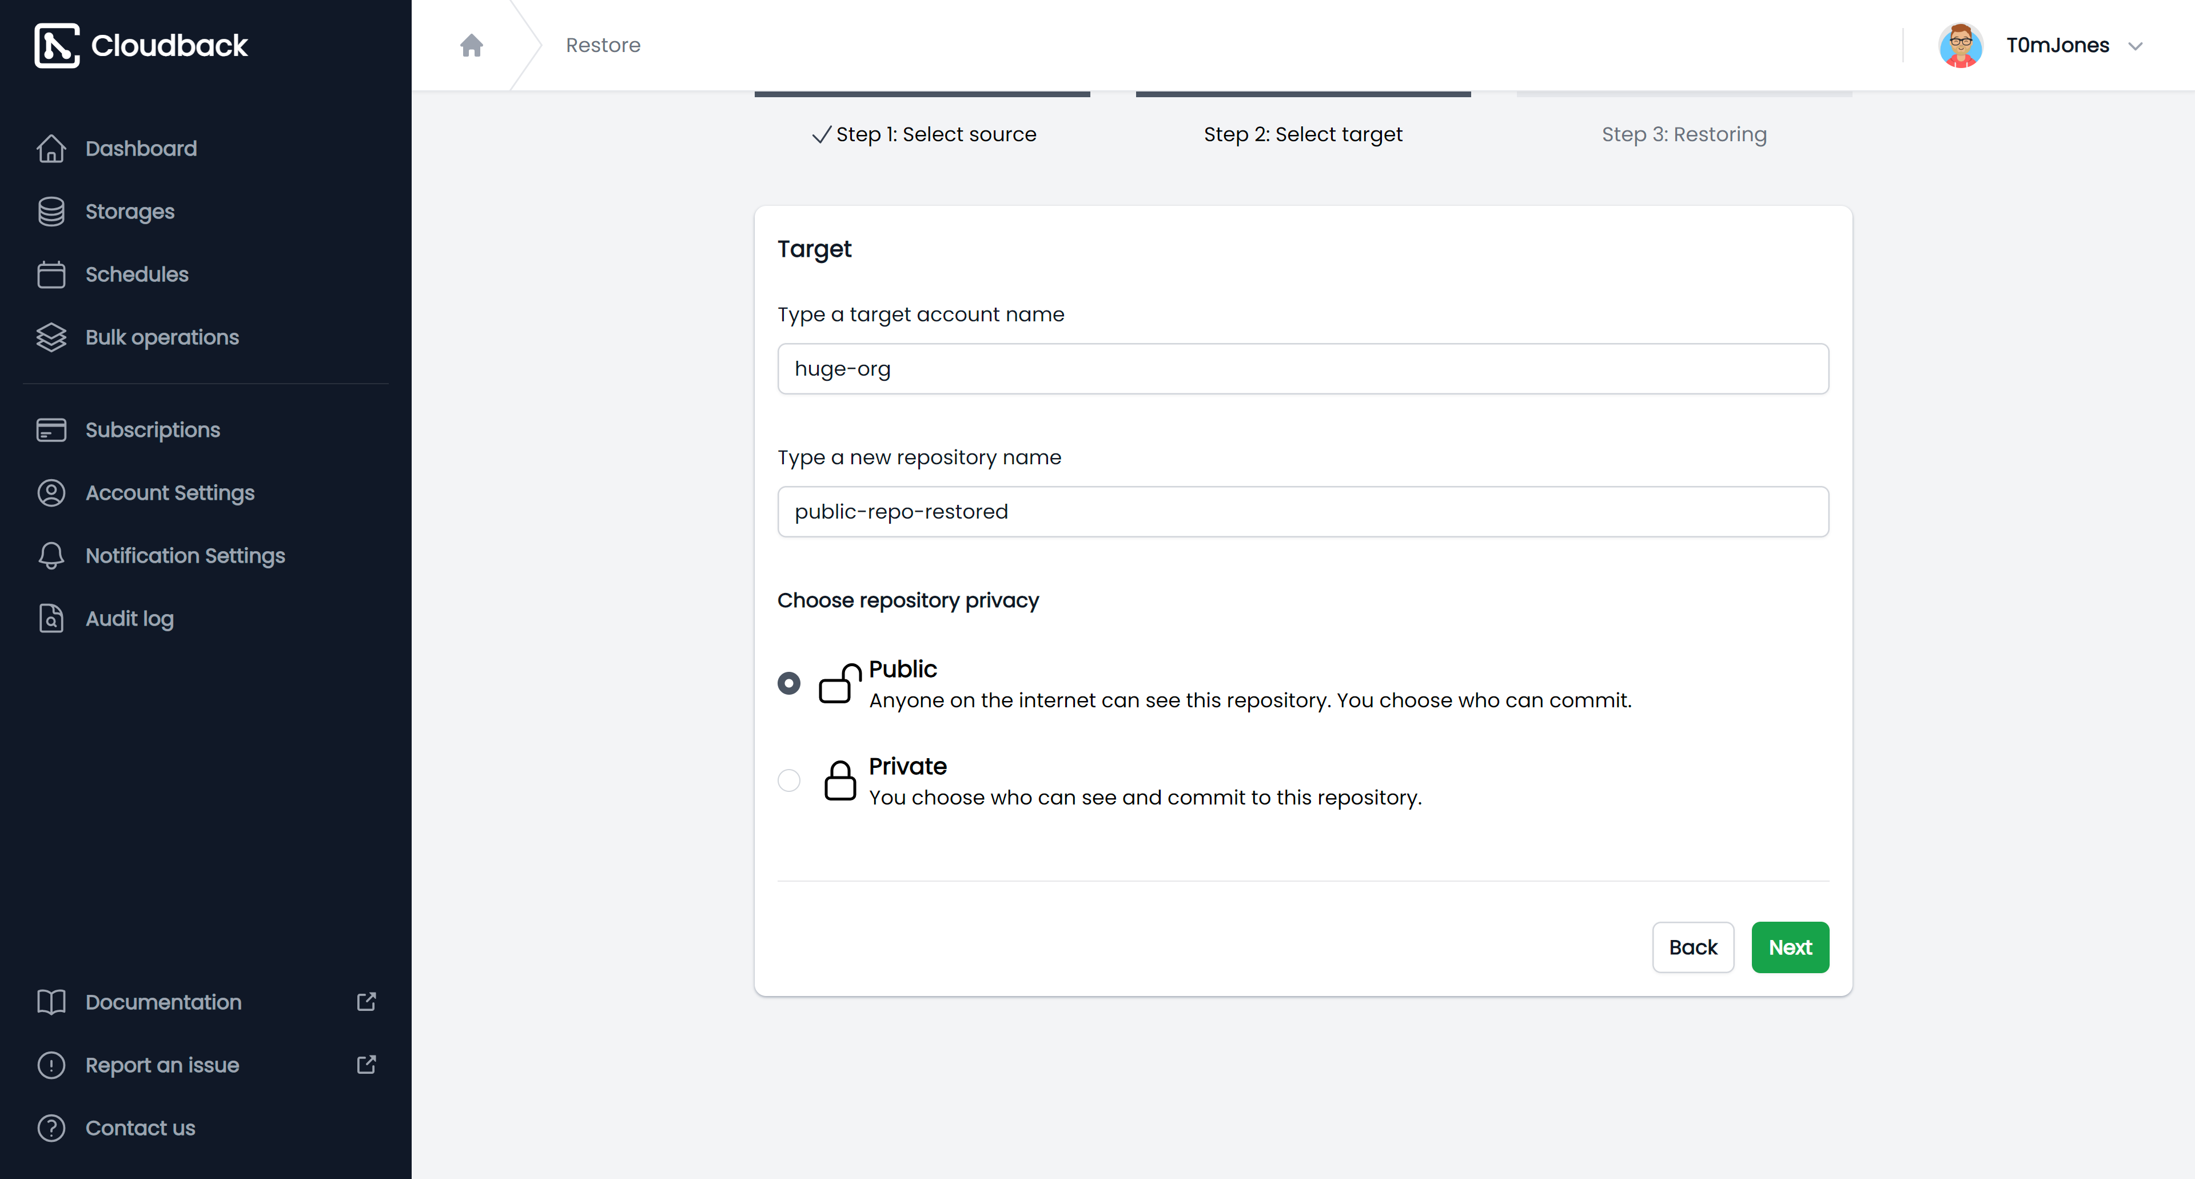The width and height of the screenshot is (2195, 1179).
Task: Click the green Next button
Action: 1790,947
